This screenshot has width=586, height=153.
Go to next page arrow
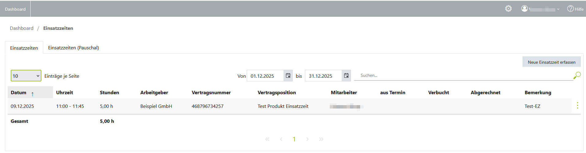tap(307, 139)
